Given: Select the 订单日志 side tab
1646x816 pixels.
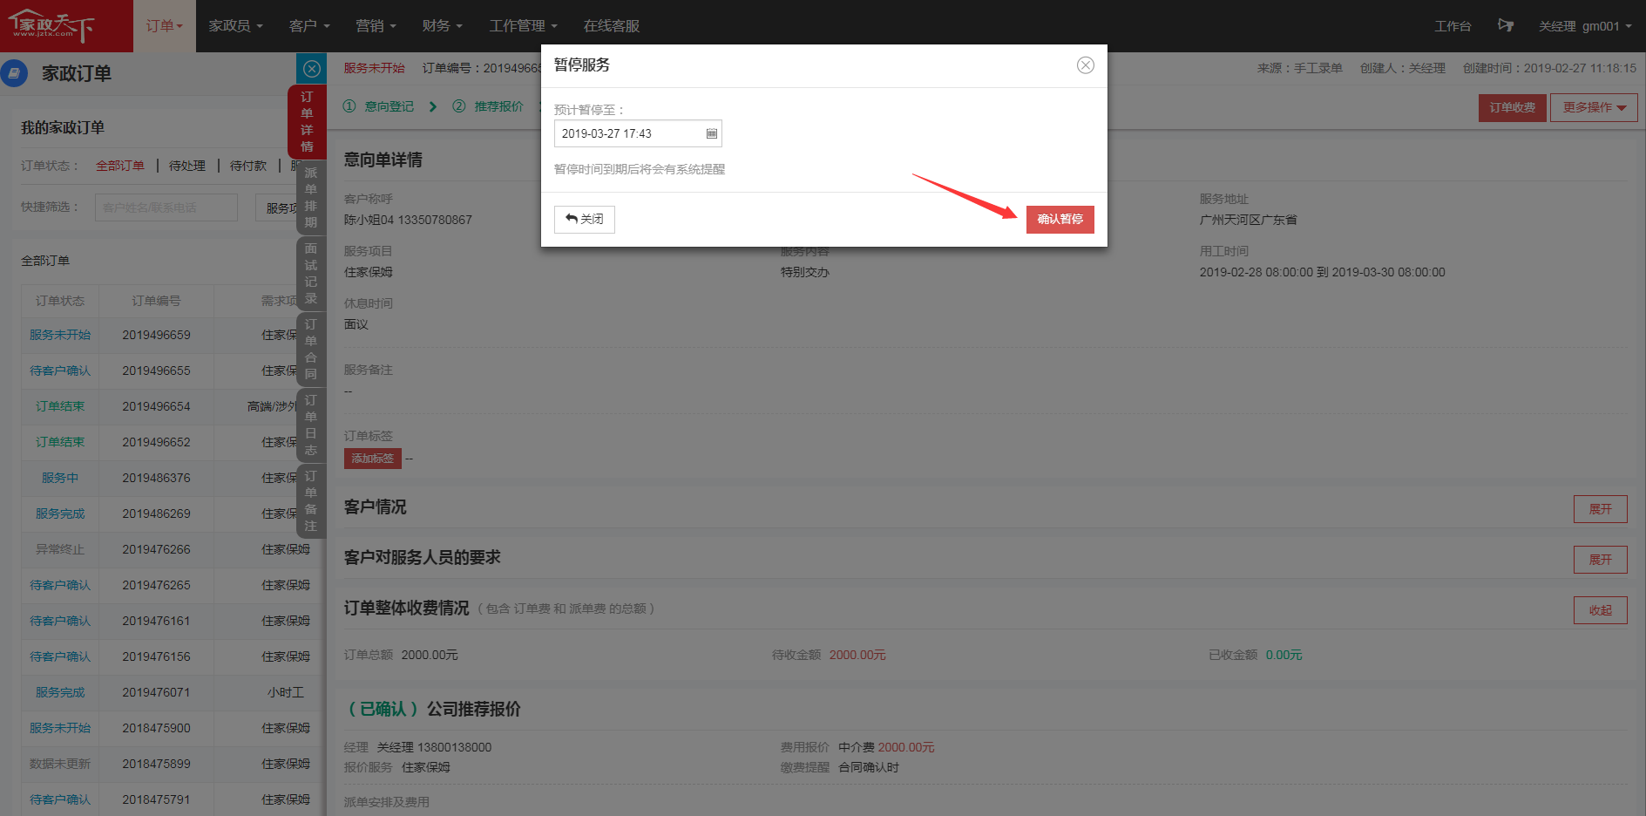Looking at the screenshot, I should (x=311, y=425).
